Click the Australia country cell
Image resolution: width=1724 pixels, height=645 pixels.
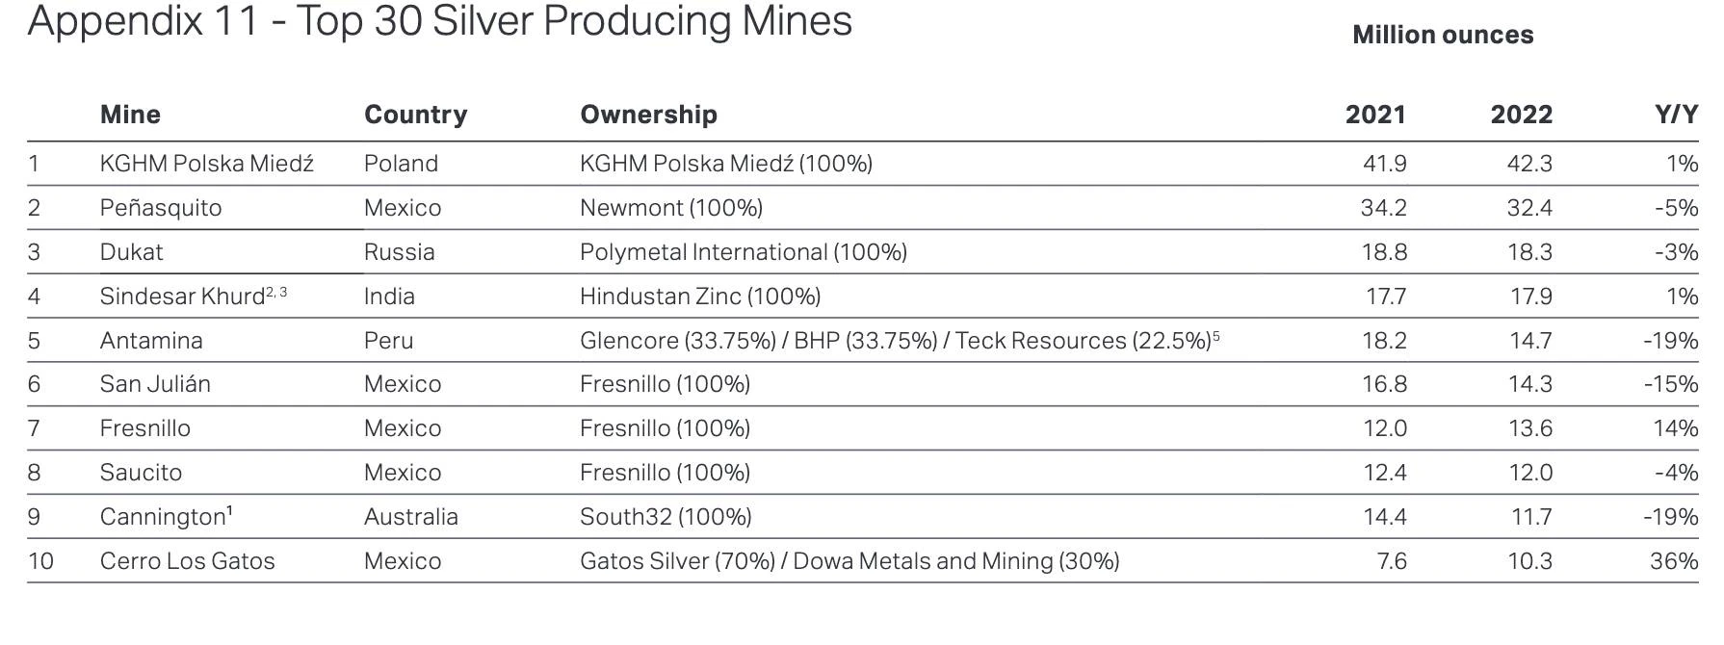coord(411,517)
